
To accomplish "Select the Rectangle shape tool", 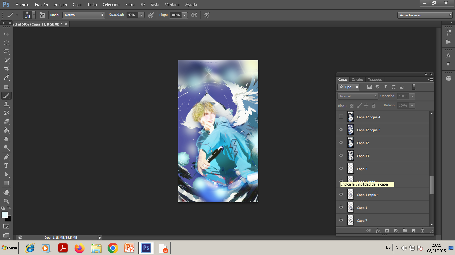I will coord(6,183).
